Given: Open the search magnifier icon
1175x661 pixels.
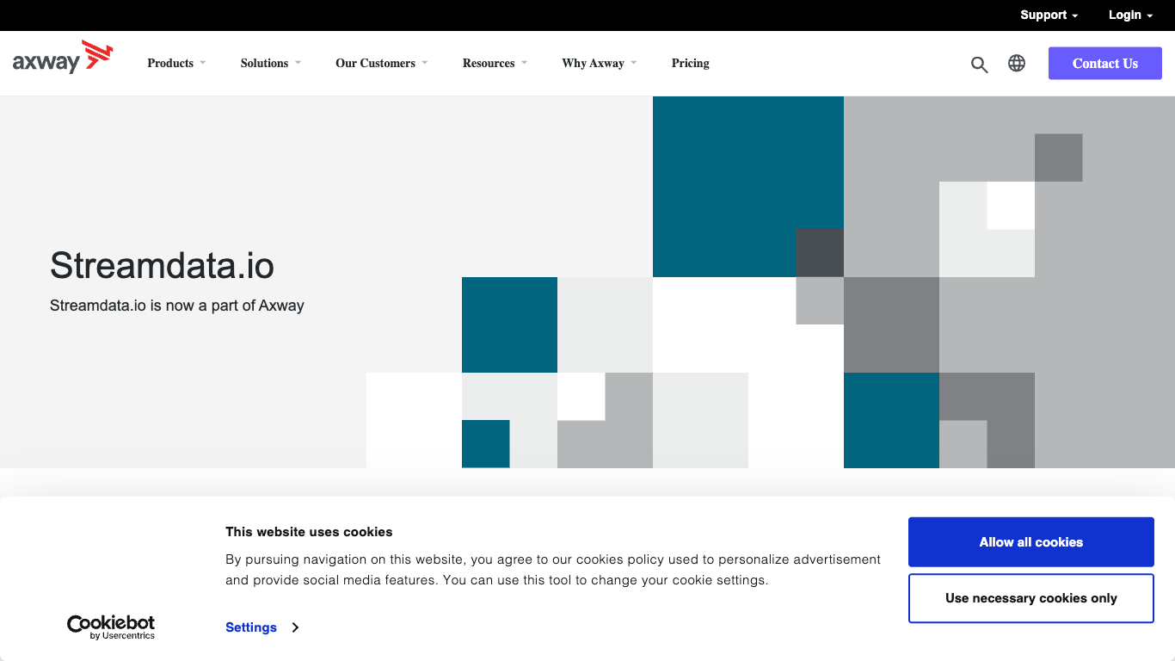Looking at the screenshot, I should [979, 64].
